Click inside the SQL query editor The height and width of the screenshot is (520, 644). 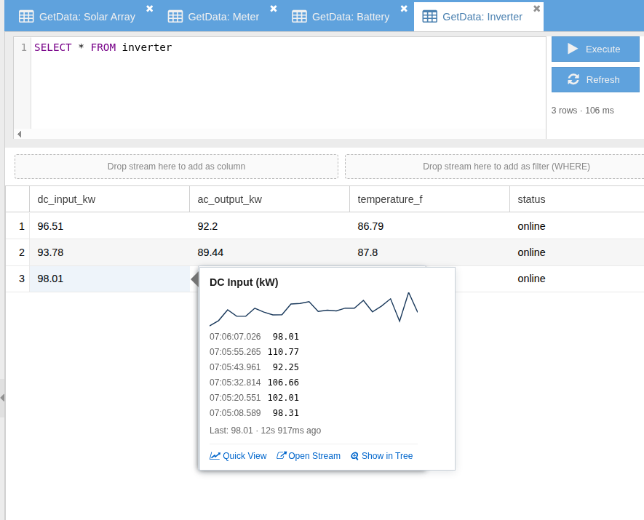(287, 82)
